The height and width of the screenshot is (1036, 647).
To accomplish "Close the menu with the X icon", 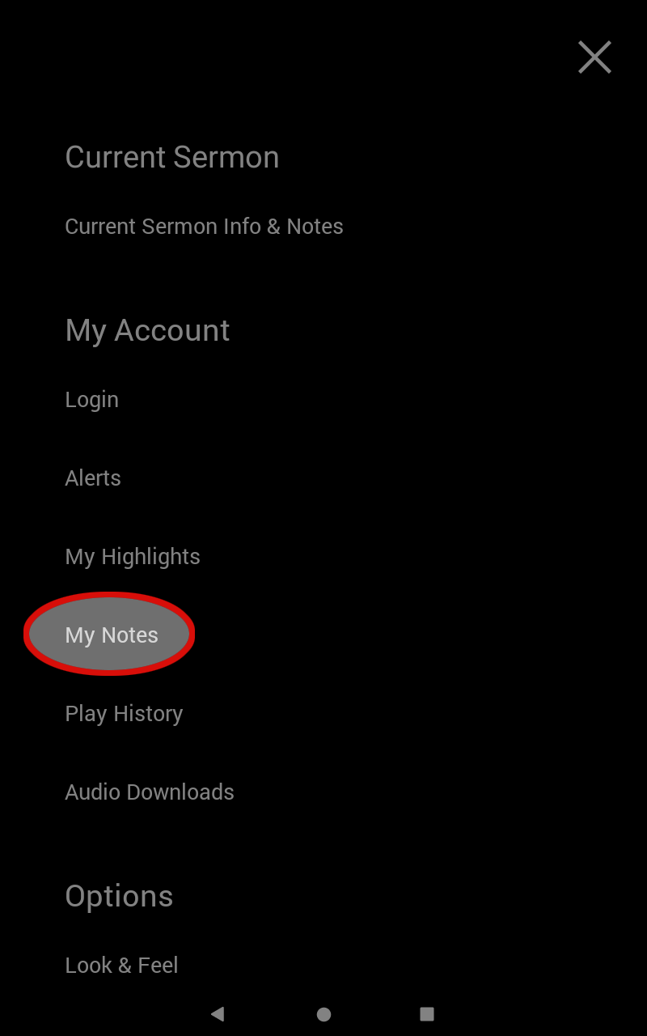I will (x=594, y=57).
